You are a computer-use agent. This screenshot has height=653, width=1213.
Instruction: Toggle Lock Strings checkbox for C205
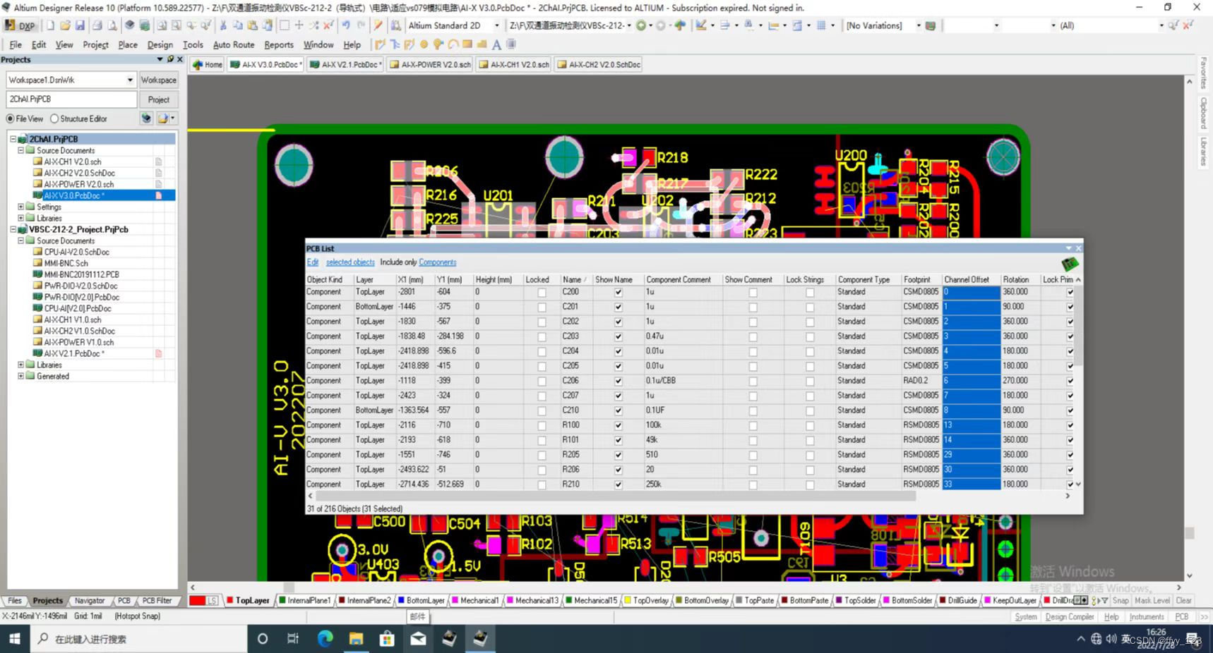coord(810,366)
